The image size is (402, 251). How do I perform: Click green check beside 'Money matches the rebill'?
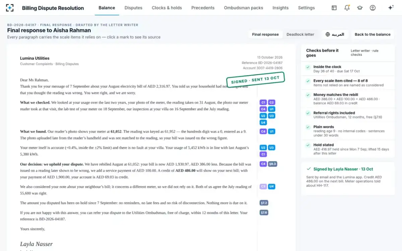(308, 95)
